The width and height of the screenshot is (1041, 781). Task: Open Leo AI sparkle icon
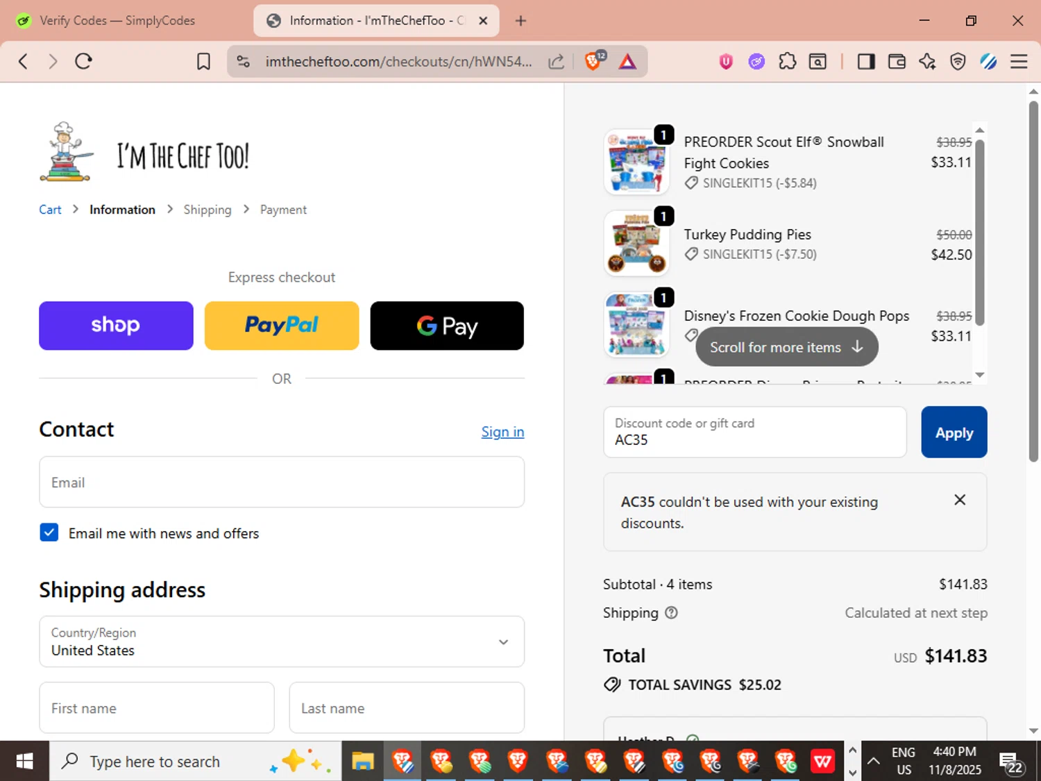click(927, 62)
